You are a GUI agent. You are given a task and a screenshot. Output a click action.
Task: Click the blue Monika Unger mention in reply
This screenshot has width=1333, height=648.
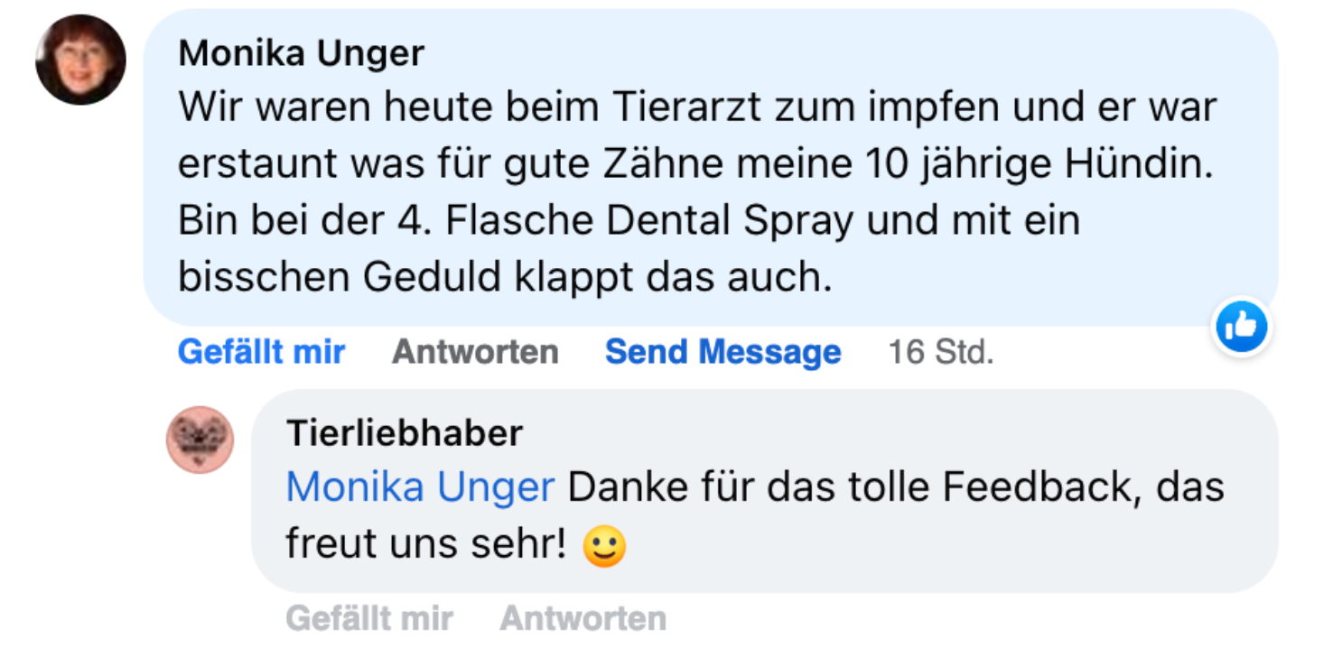click(420, 487)
